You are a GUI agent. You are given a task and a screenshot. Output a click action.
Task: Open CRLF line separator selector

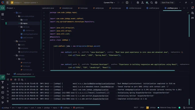point(142,107)
